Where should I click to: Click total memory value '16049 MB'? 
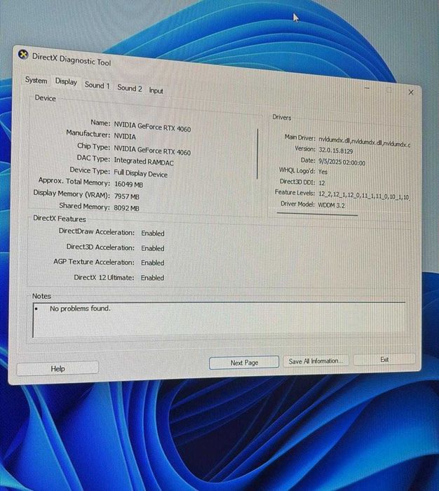pos(129,184)
